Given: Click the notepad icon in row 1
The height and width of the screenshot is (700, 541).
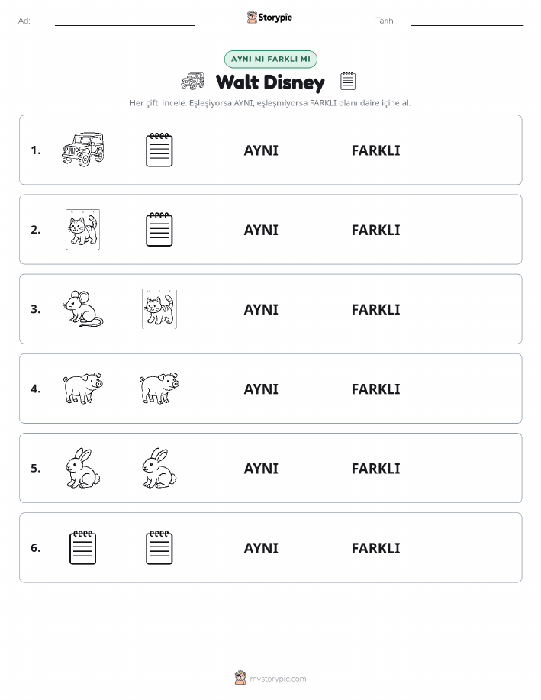Looking at the screenshot, I should coord(159,150).
